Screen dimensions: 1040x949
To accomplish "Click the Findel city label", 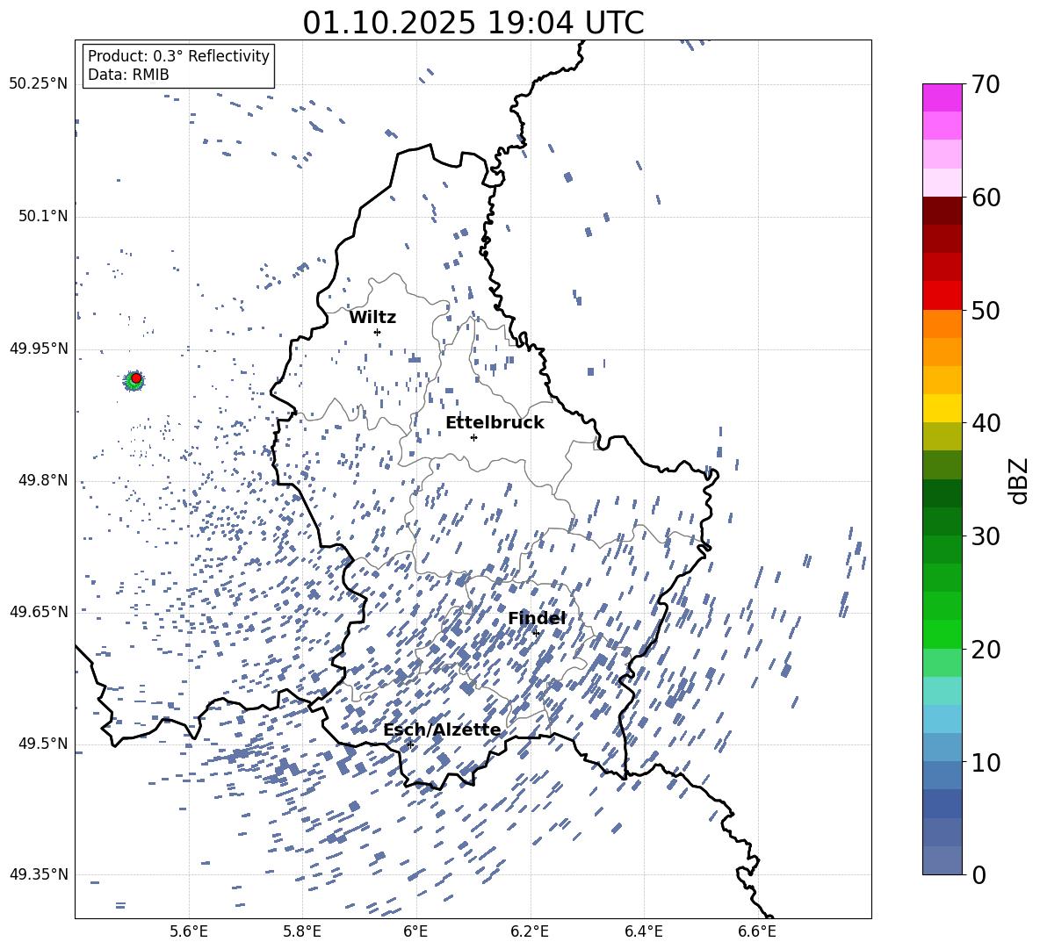I will click(537, 618).
